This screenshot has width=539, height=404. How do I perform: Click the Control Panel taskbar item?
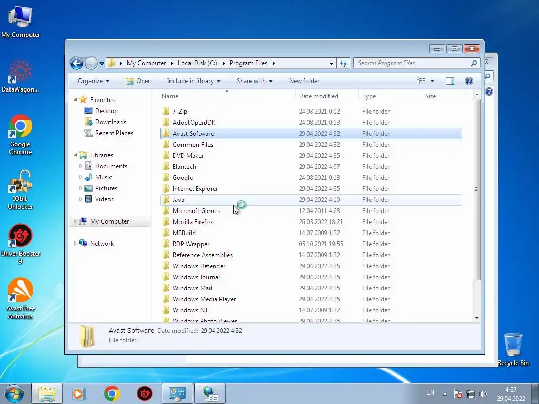177,393
